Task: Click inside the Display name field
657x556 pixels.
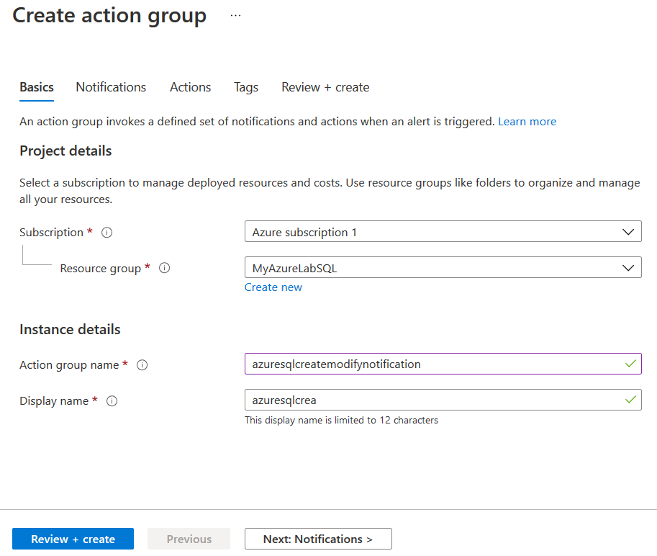Action: click(x=432, y=400)
